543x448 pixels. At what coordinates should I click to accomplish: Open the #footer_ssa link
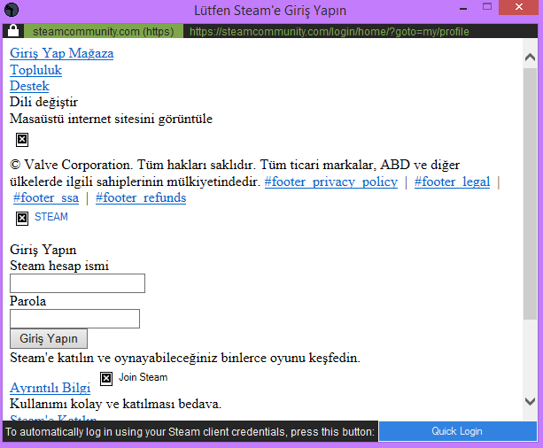coord(46,198)
